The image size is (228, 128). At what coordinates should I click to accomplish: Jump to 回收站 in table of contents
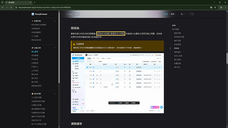click(x=177, y=48)
